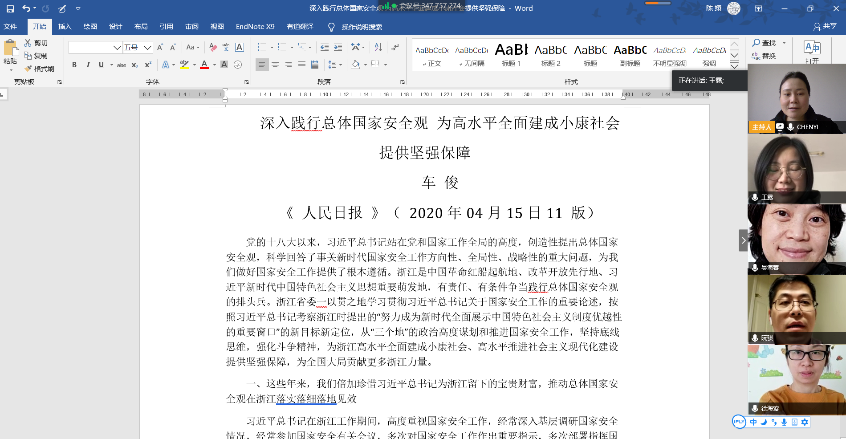The image size is (846, 439).
Task: Click the 共享 (Share) button
Action: (x=825, y=26)
